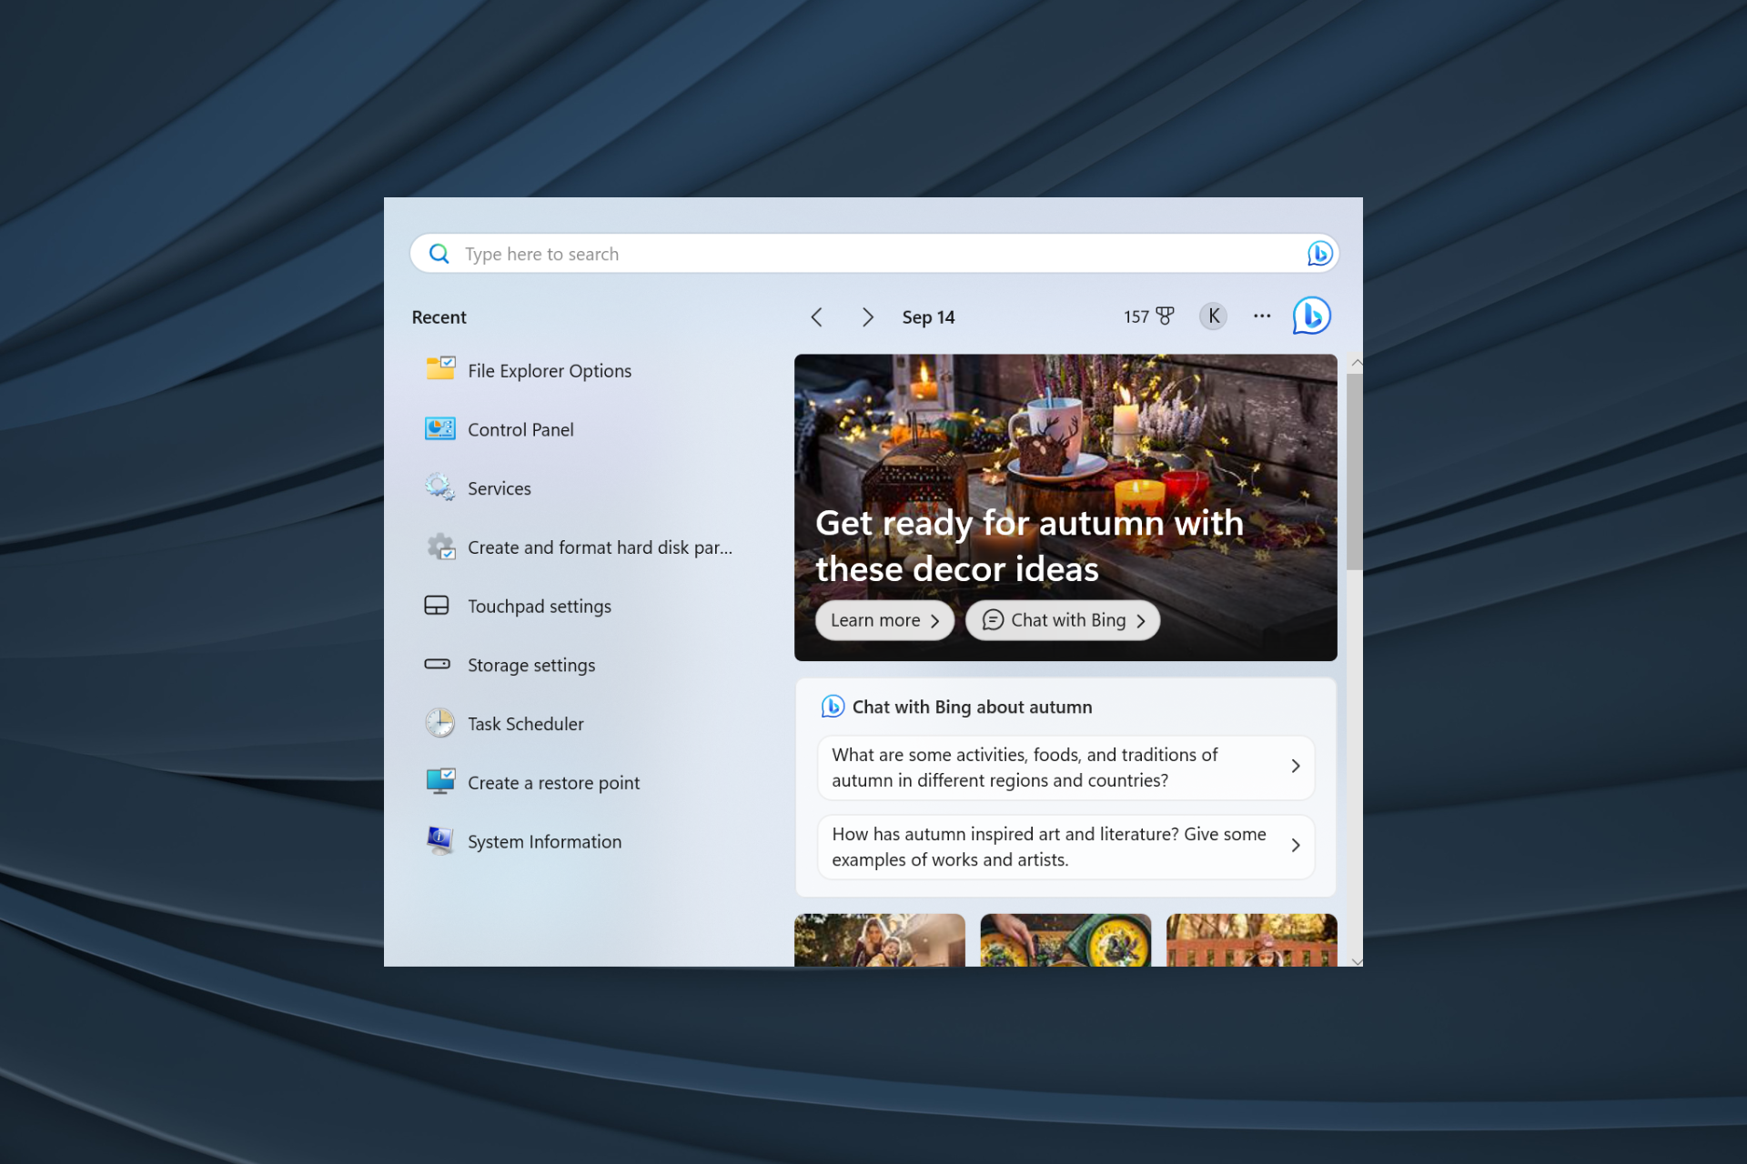Viewport: 1747px width, 1164px height.
Task: Click Learn more on the autumn decor banner
Action: (884, 619)
